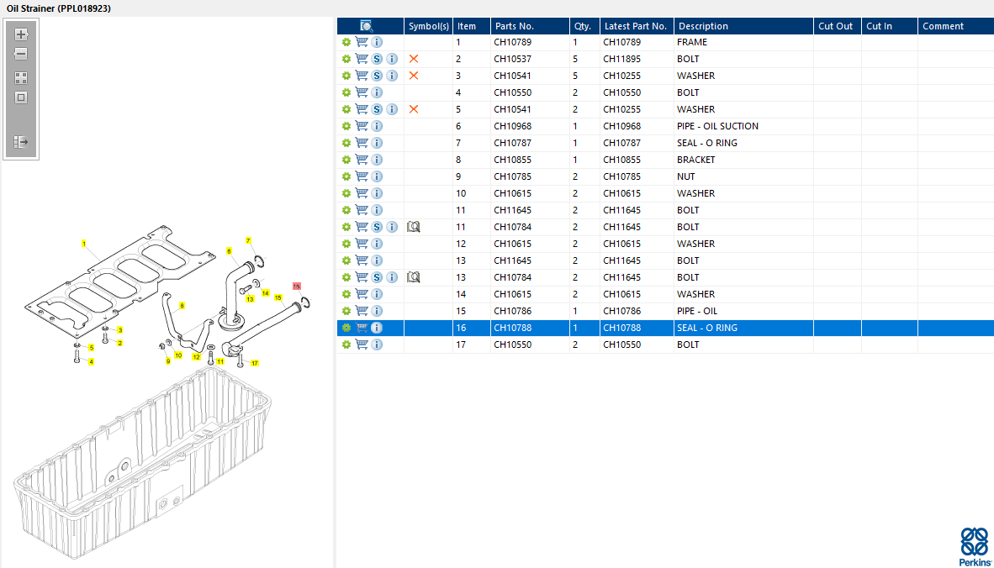Click orange X symbol for item 3 WASHER

point(413,76)
